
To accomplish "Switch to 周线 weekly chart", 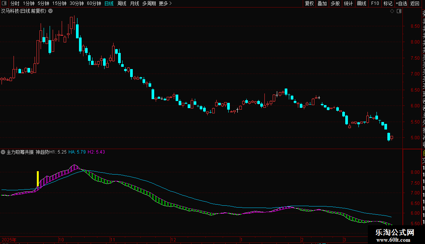I will pos(122,3).
